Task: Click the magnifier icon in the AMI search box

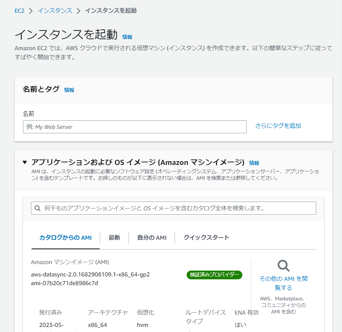Action: (37, 208)
